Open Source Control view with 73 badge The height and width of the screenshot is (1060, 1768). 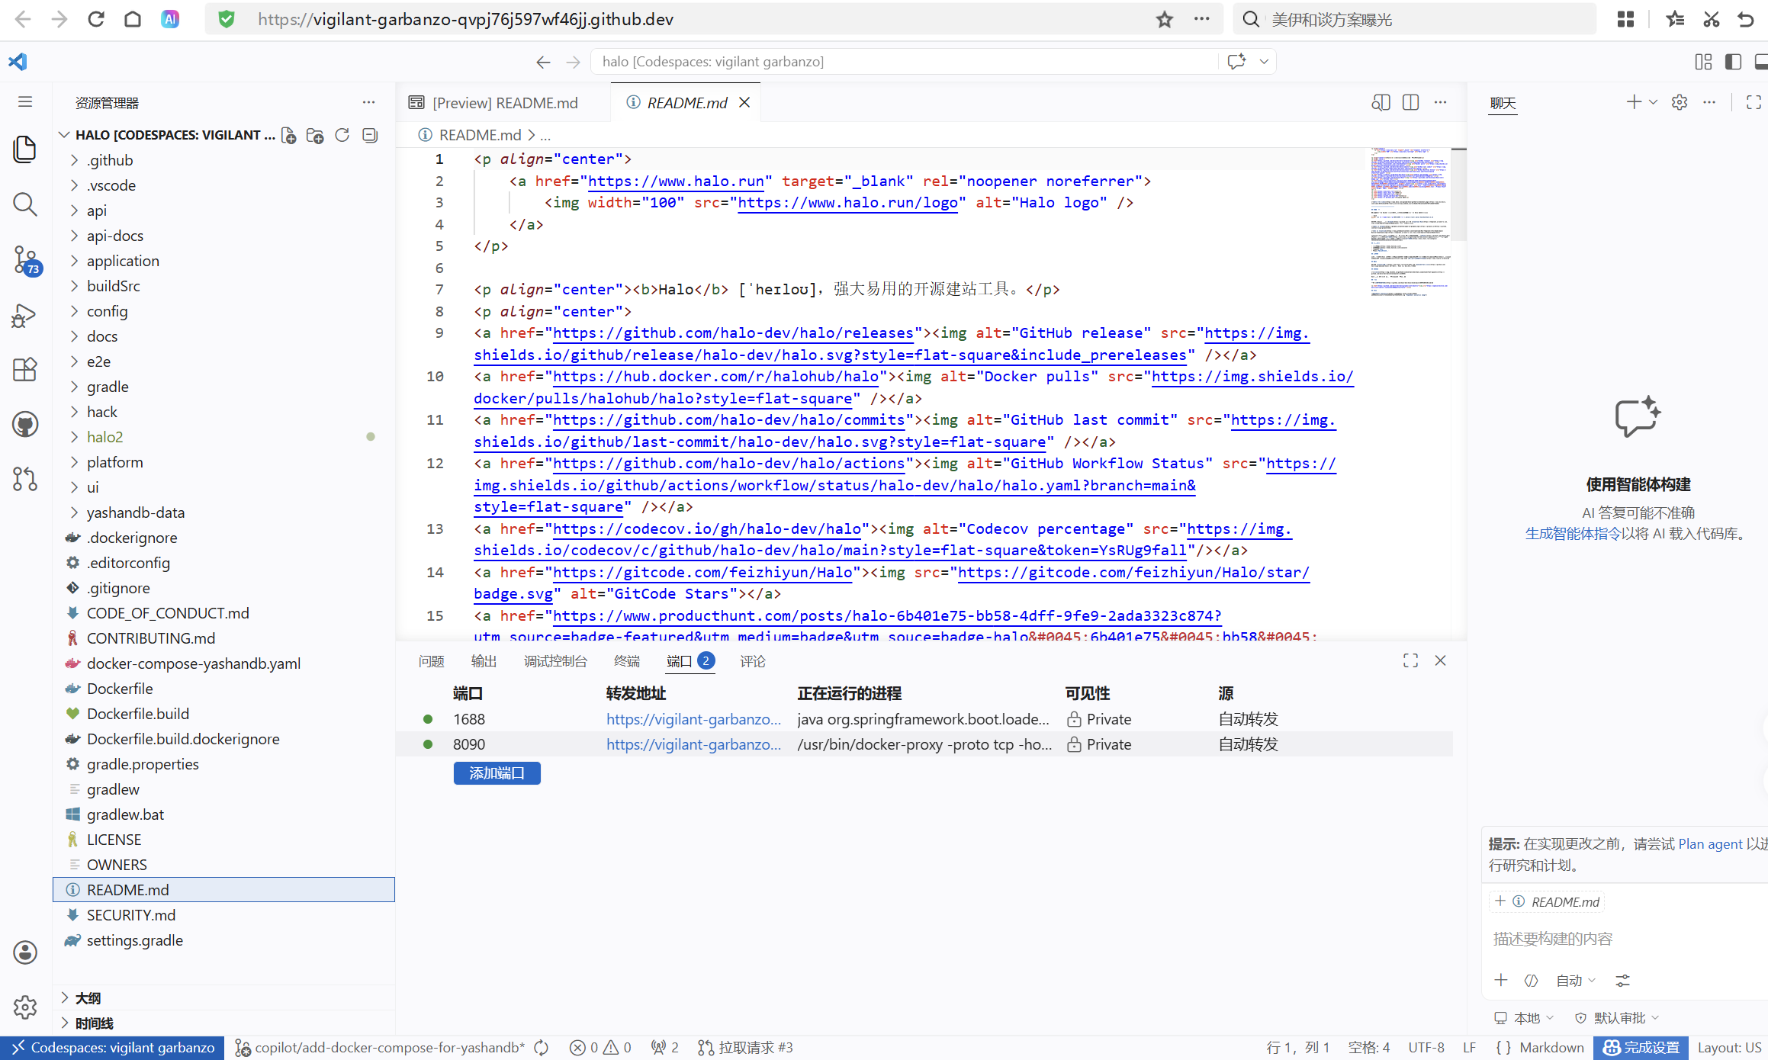[25, 260]
